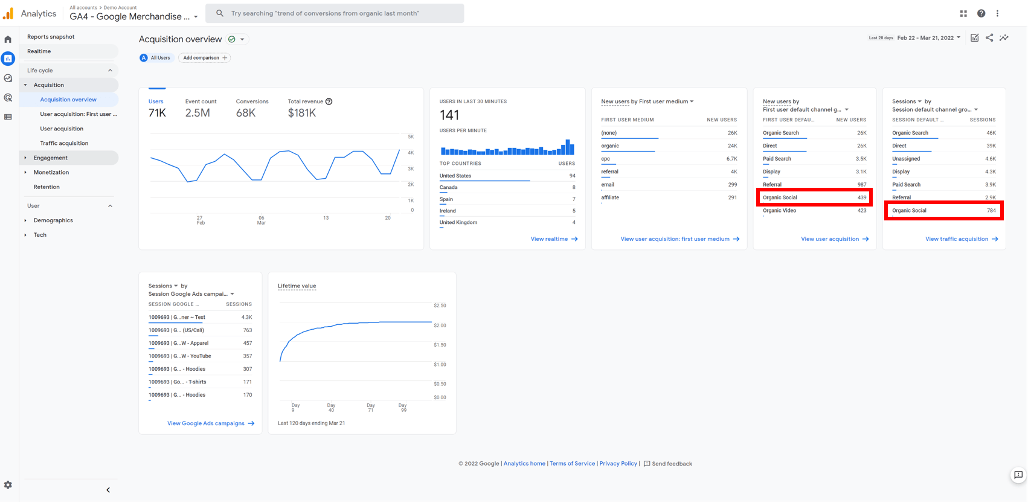Viewport: 1031px width, 503px height.
Task: Open Admin settings gear icon
Action: tap(8, 485)
